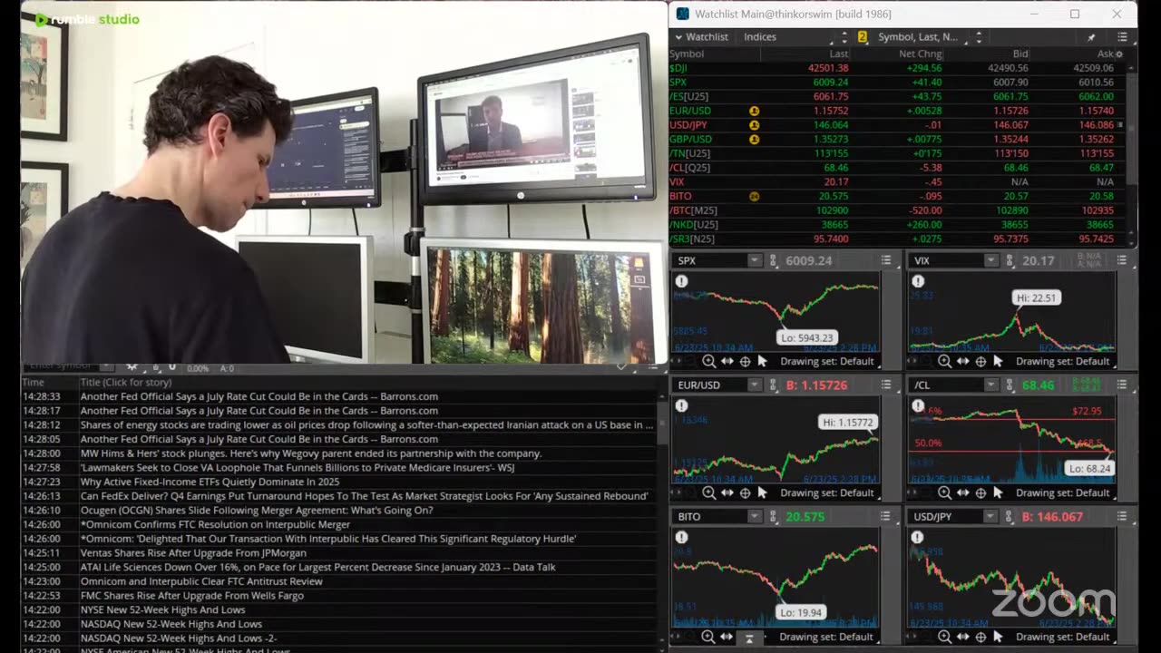
Task: Click watchlist column settings gear icon
Action: pyautogui.click(x=1118, y=54)
